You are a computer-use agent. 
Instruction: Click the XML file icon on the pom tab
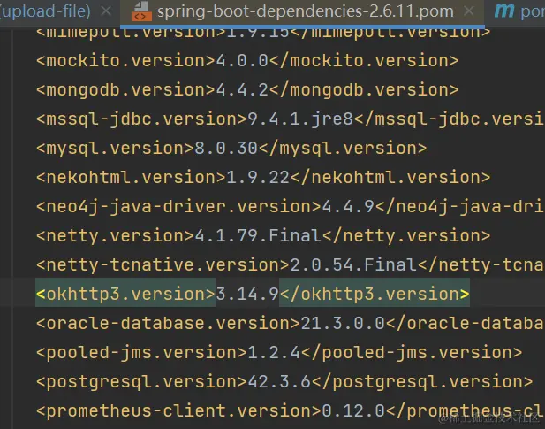[141, 11]
